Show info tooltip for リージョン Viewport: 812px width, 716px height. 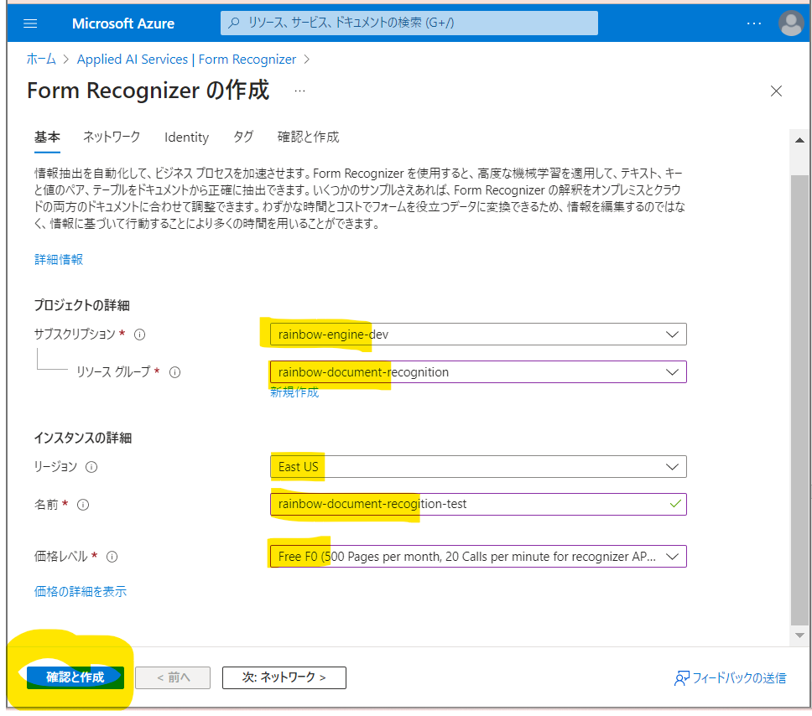coord(91,467)
